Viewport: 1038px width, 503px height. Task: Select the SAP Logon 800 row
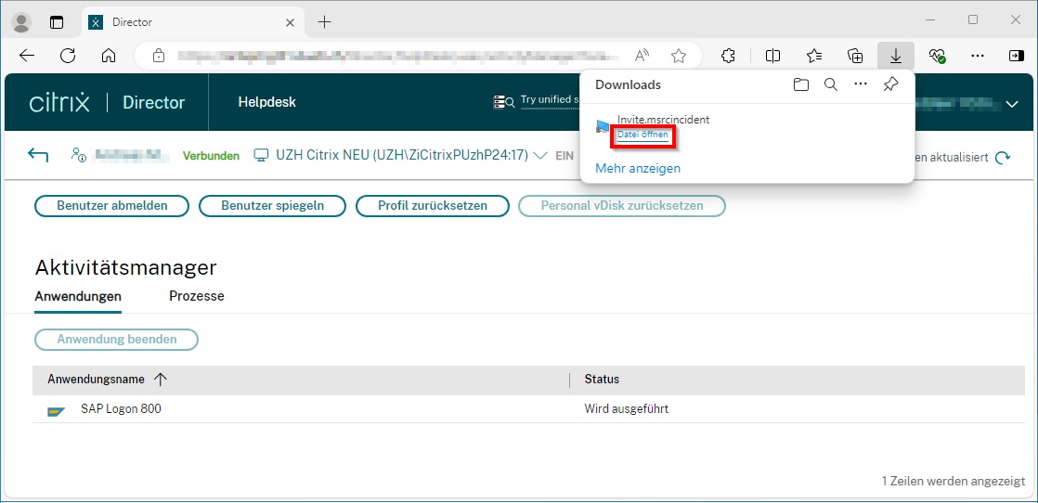pyautogui.click(x=121, y=409)
